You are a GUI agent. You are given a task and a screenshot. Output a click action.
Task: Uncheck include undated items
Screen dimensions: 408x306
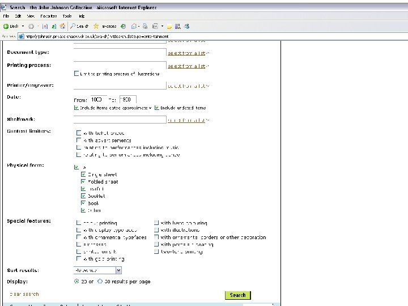156,108
